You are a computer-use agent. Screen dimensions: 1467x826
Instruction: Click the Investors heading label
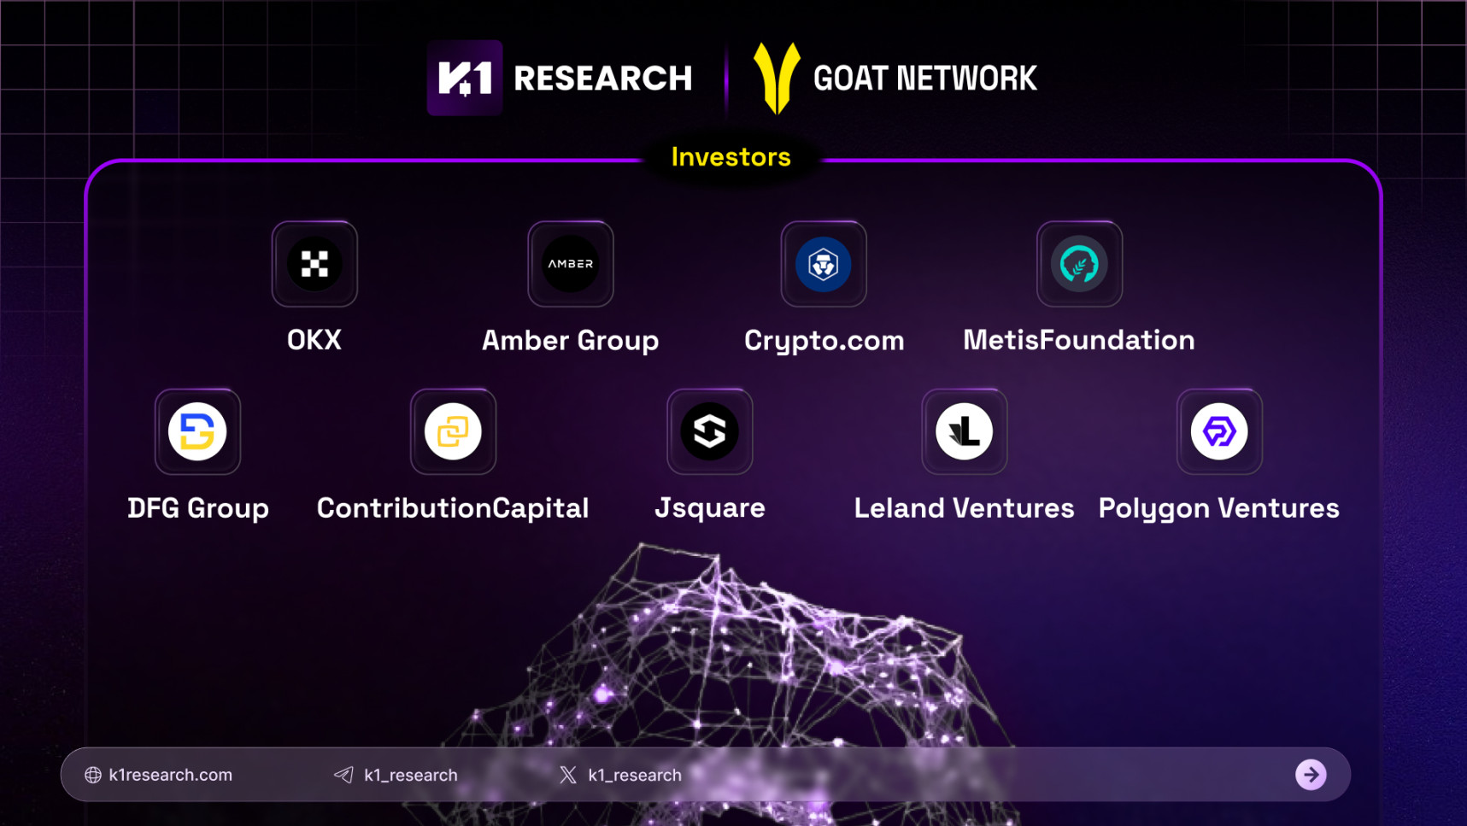click(x=731, y=157)
